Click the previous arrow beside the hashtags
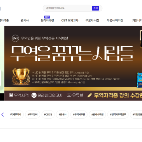 (3, 115)
